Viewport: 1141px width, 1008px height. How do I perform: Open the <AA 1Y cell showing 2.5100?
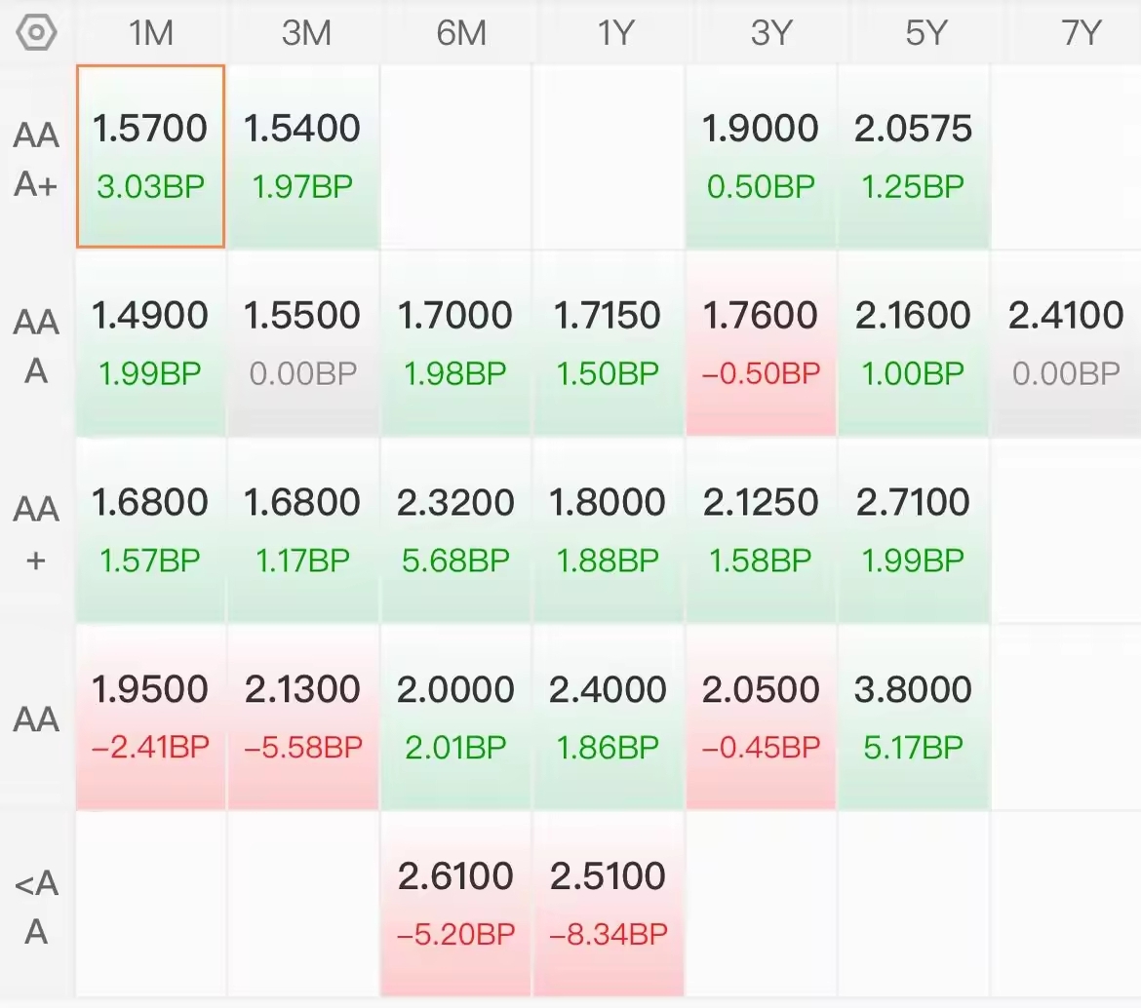pos(609,904)
